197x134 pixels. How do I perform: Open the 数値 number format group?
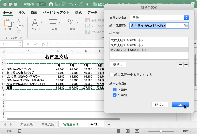click(x=73, y=25)
